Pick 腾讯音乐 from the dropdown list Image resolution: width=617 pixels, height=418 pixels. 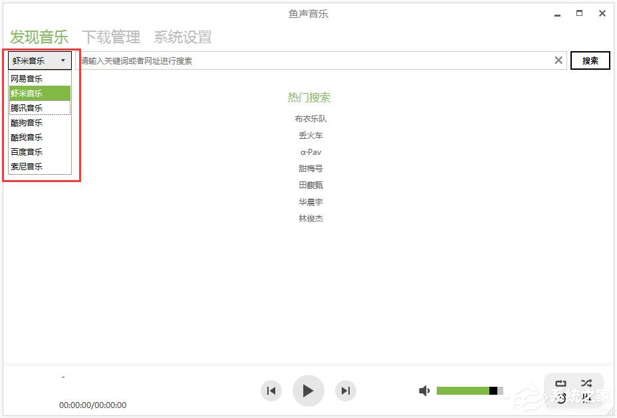pyautogui.click(x=27, y=108)
